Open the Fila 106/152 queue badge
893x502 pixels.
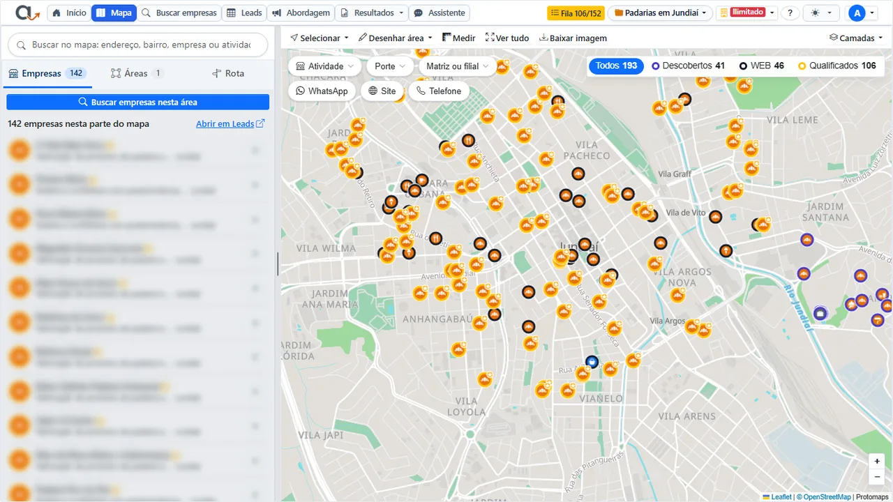(576, 13)
